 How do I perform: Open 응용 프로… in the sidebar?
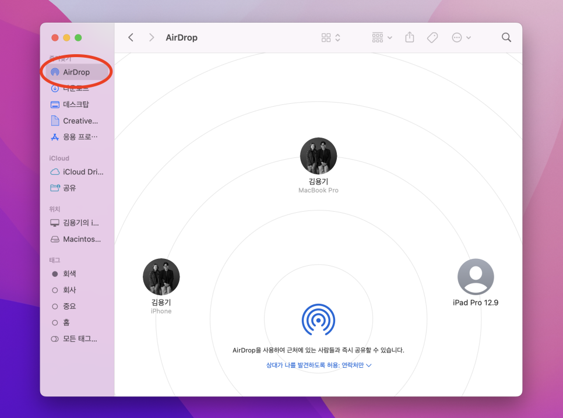click(x=77, y=137)
